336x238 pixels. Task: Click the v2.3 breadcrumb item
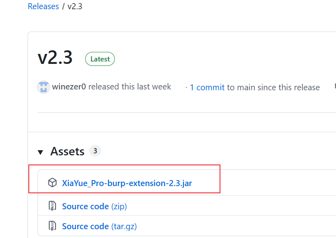75,6
